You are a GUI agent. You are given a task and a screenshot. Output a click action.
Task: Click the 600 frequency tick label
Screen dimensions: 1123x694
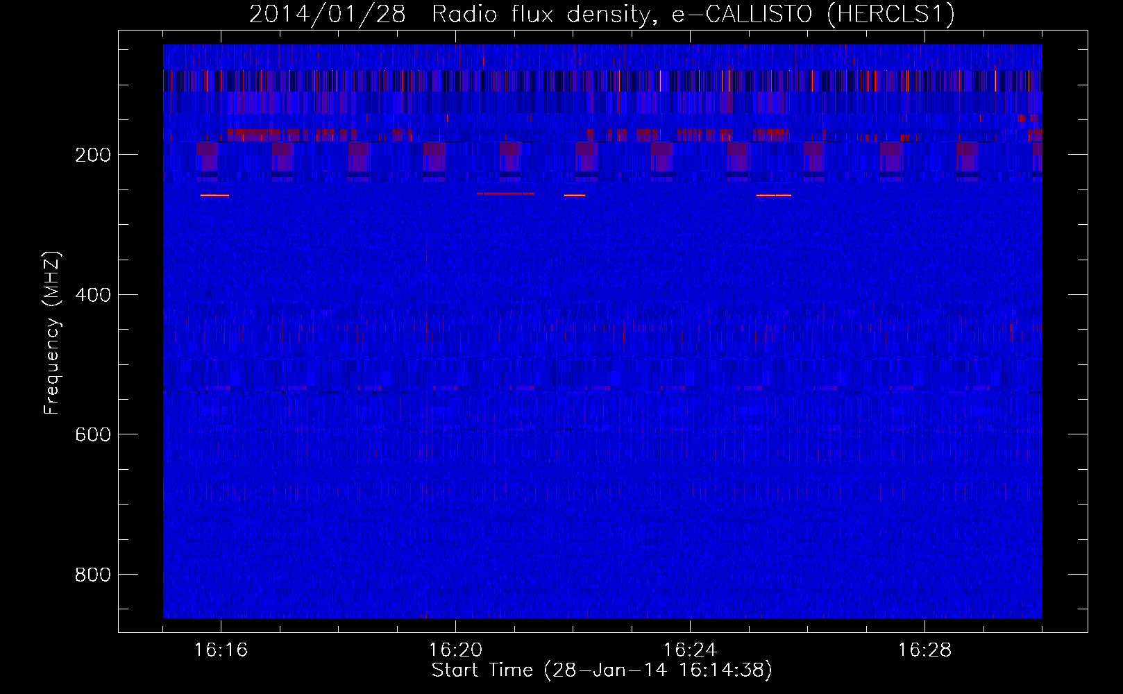click(x=93, y=434)
